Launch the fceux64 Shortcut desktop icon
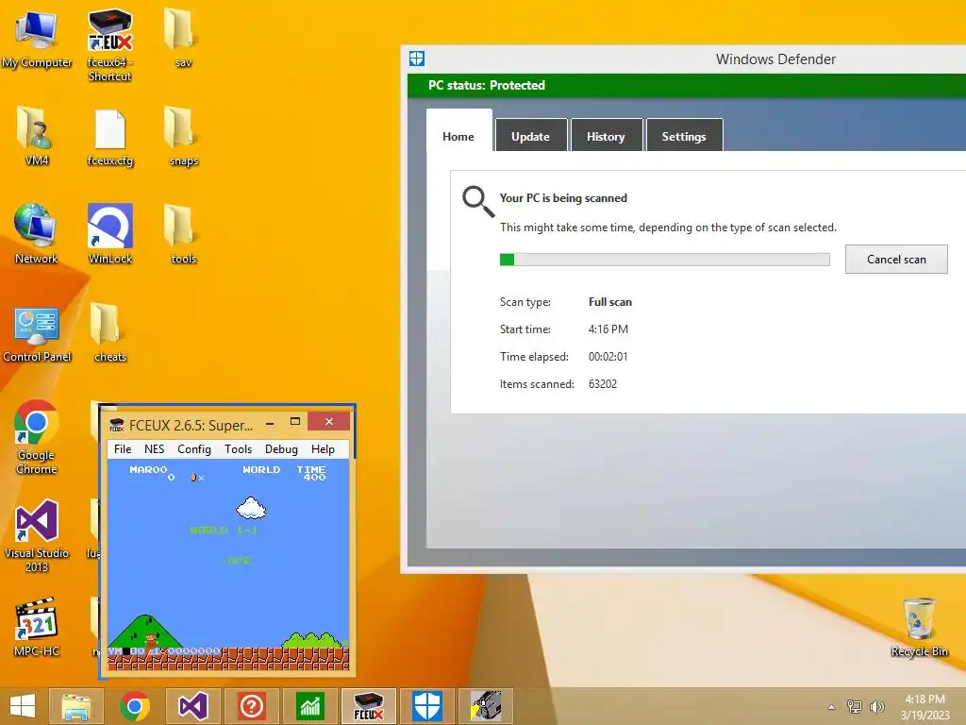Screen dimensions: 966x725 point(109,44)
